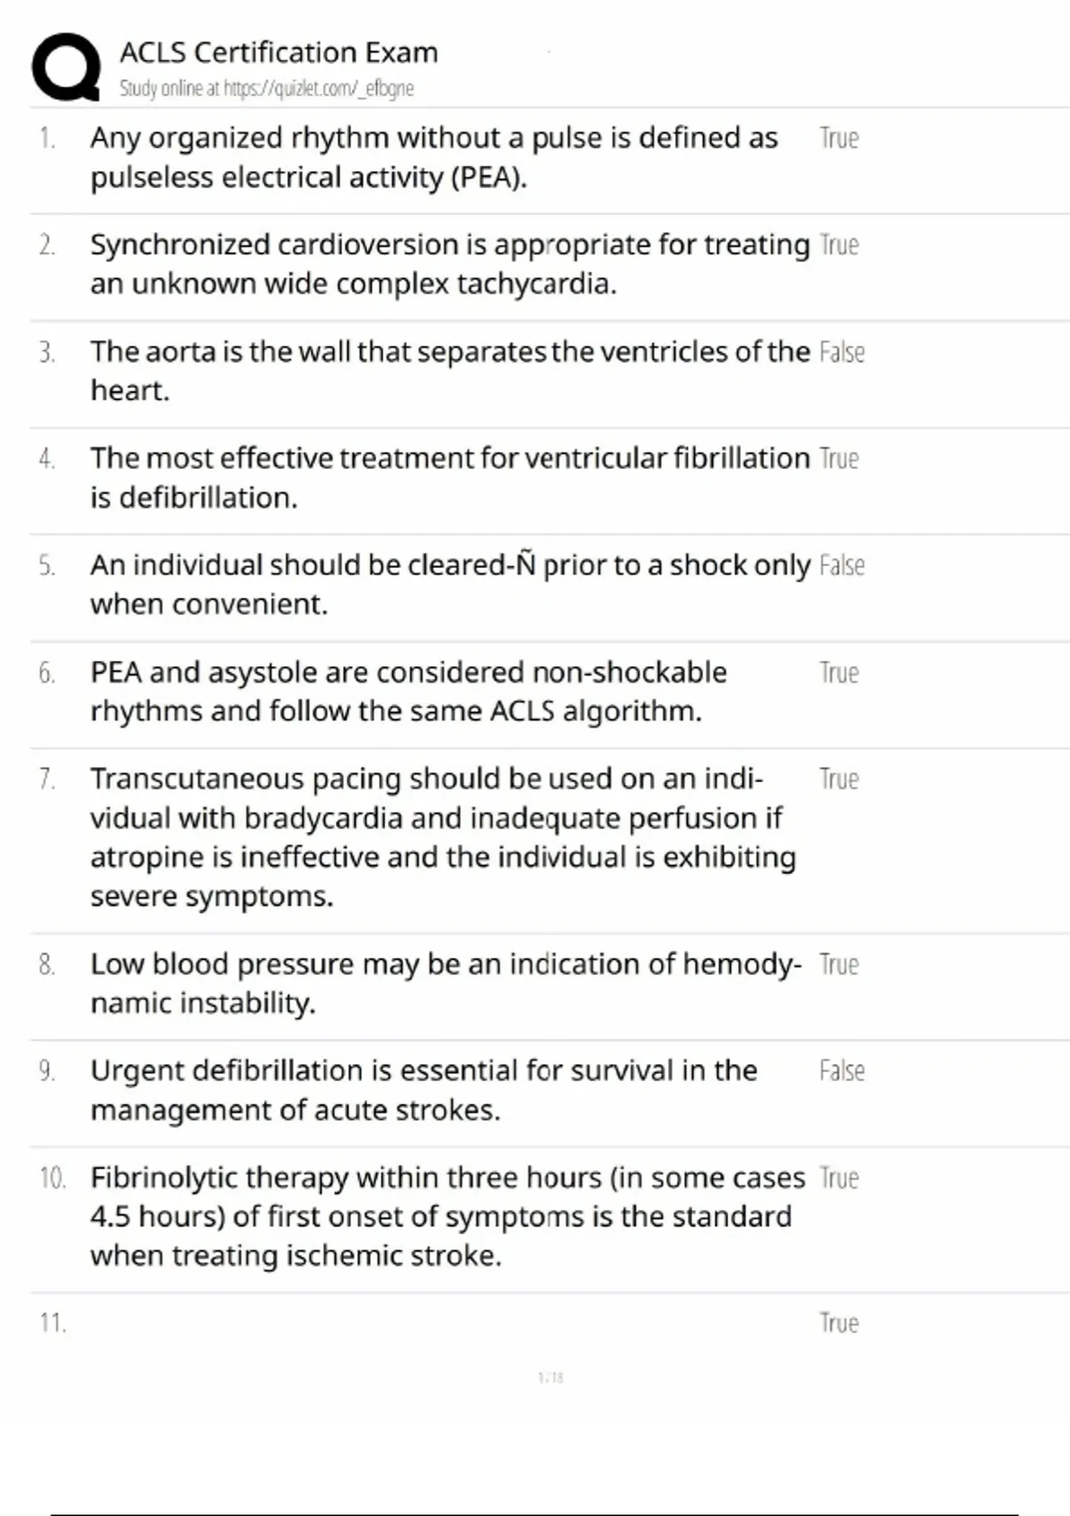The width and height of the screenshot is (1070, 1516).
Task: Click the PEA and asystole question text
Action: coord(408,691)
